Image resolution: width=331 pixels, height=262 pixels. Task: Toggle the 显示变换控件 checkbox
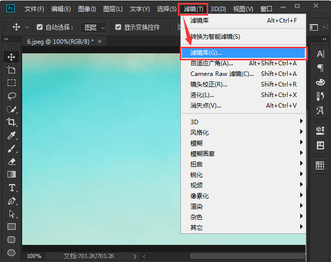click(118, 27)
